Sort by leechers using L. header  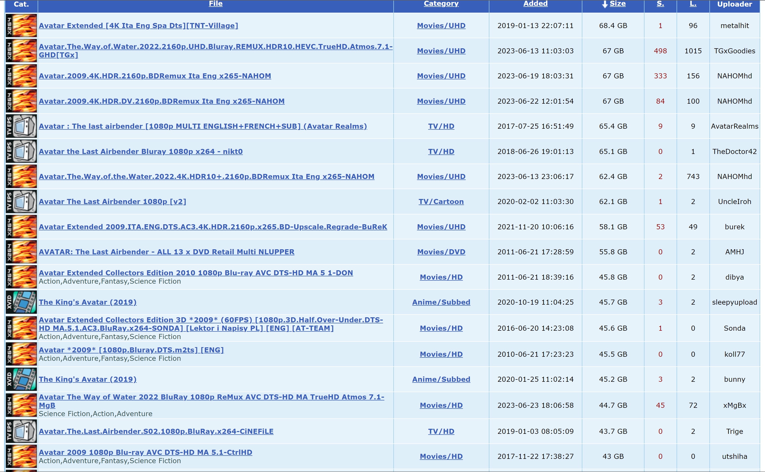pyautogui.click(x=693, y=4)
